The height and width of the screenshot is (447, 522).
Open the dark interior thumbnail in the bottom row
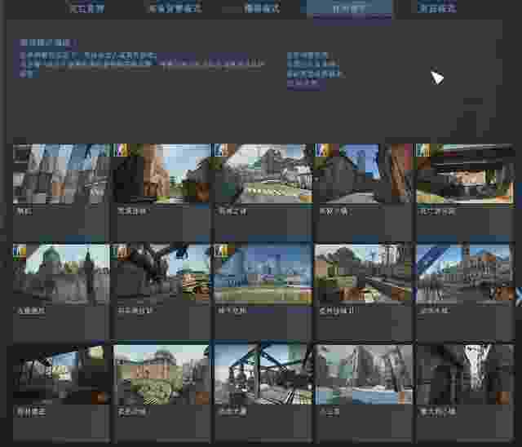tap(61, 374)
